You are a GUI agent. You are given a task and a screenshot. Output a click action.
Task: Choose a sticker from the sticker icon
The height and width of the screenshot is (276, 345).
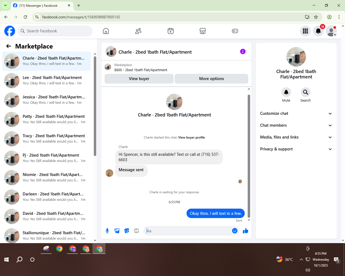(127, 231)
